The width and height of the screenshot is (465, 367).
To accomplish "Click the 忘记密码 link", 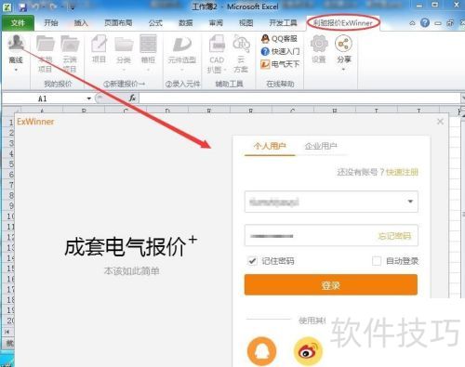I will point(394,236).
